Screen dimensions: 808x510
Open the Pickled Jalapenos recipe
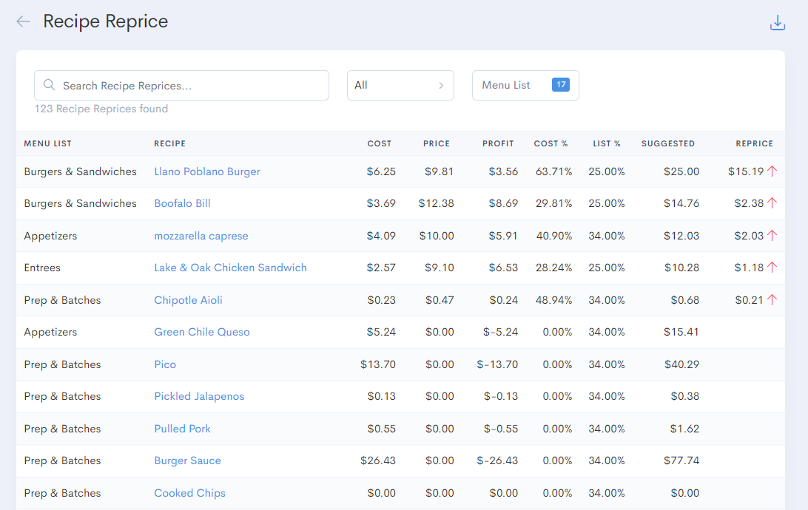(199, 396)
